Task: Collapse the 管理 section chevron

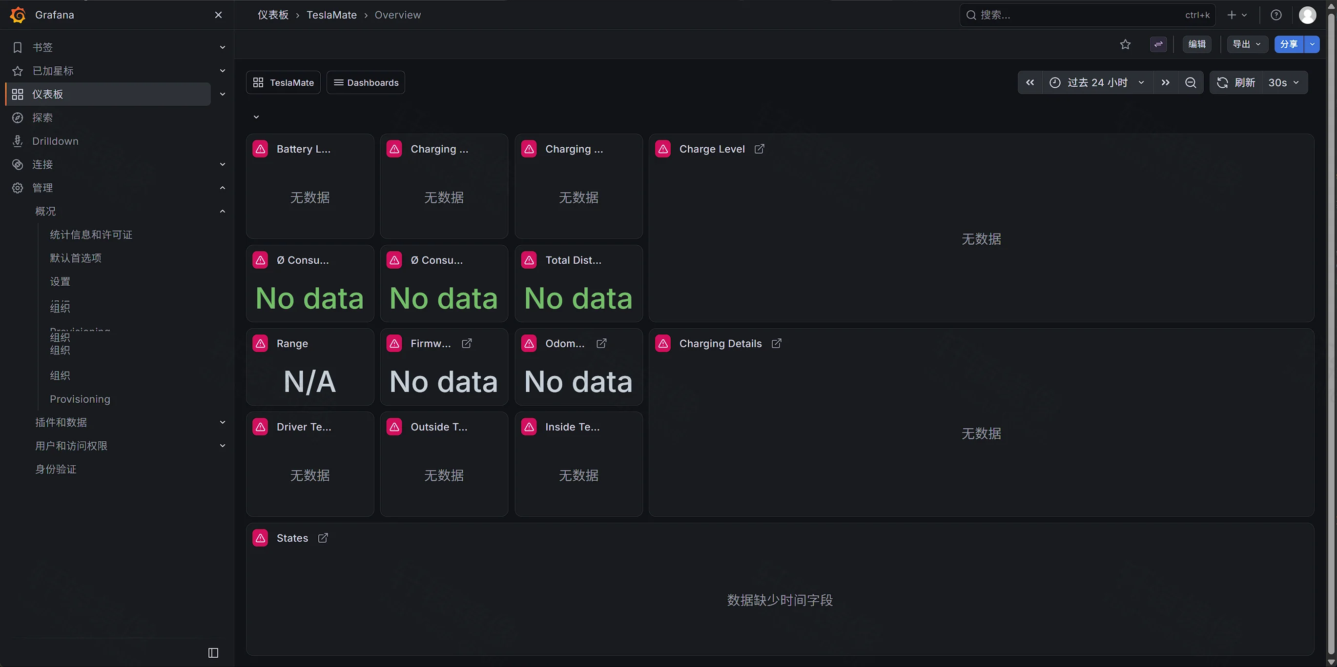Action: click(x=223, y=188)
